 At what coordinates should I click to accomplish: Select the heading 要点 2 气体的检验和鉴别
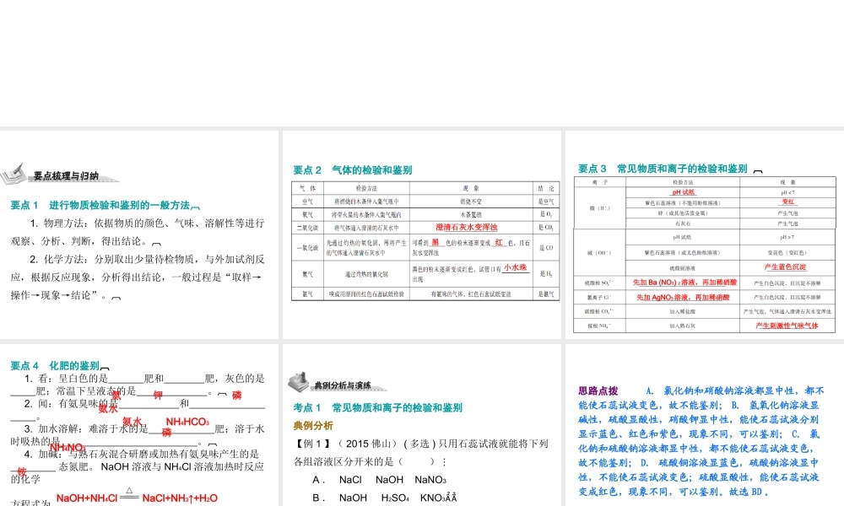click(x=353, y=170)
